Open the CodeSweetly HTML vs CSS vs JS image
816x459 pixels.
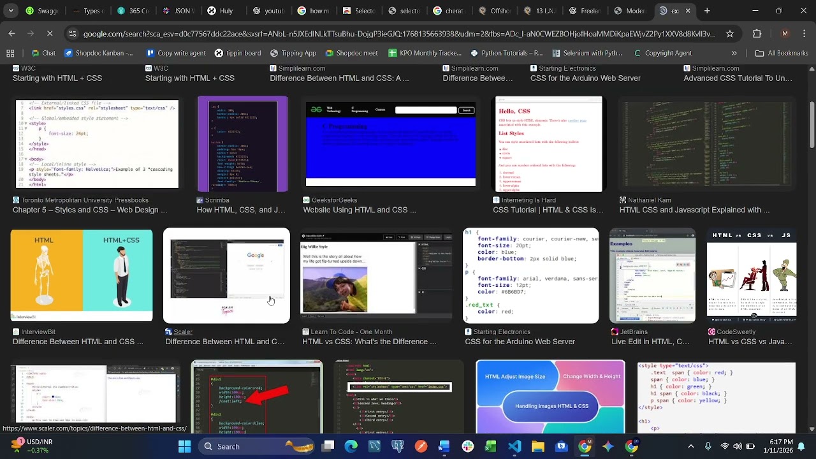[x=752, y=275]
